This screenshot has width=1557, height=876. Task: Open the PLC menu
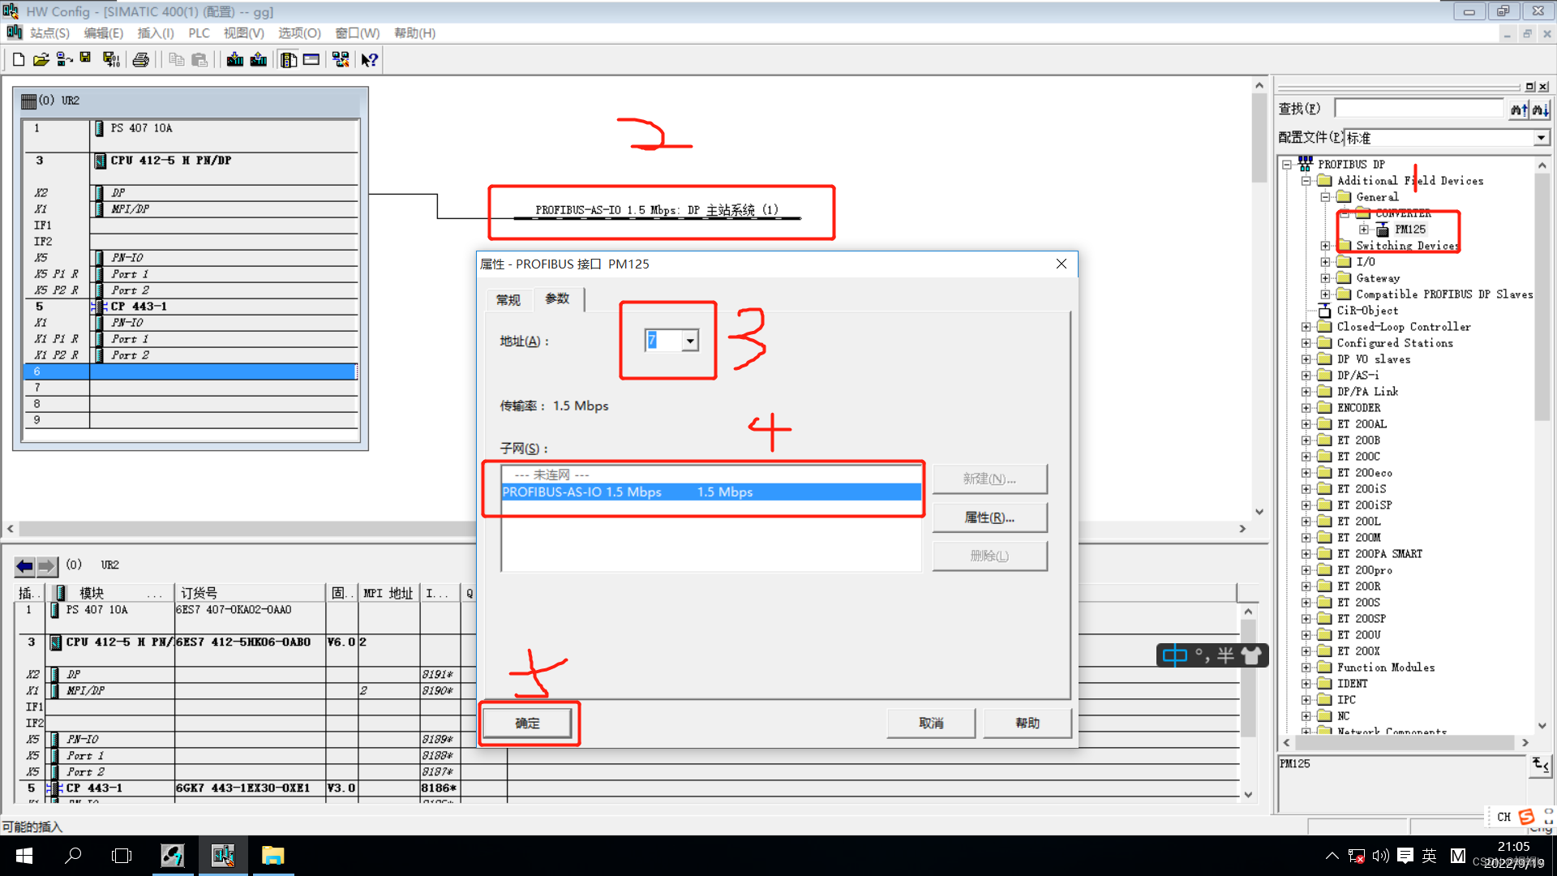[199, 33]
